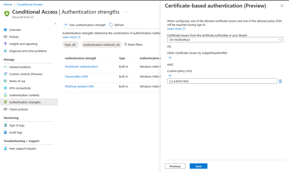The height and width of the screenshot is (172, 289).
Task: Open the Multifactor authentication strength
Action: (x=82, y=67)
